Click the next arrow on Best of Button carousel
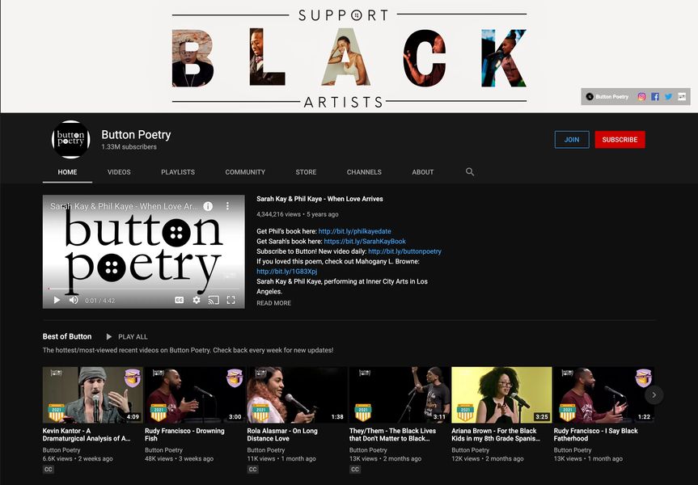This screenshot has height=485, width=698. [x=654, y=394]
